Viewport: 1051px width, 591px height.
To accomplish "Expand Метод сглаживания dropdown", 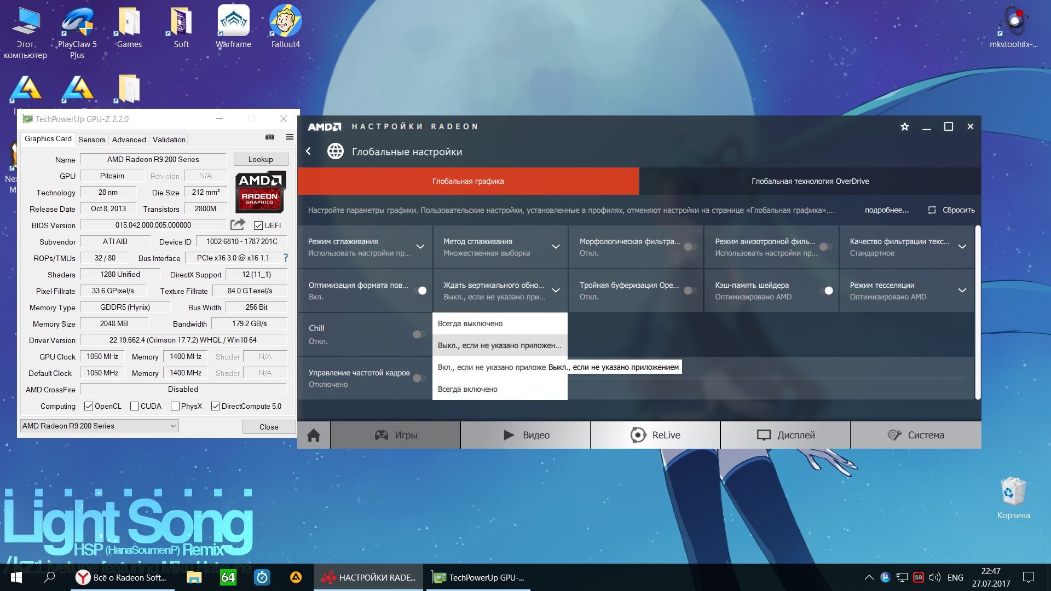I will coord(556,247).
